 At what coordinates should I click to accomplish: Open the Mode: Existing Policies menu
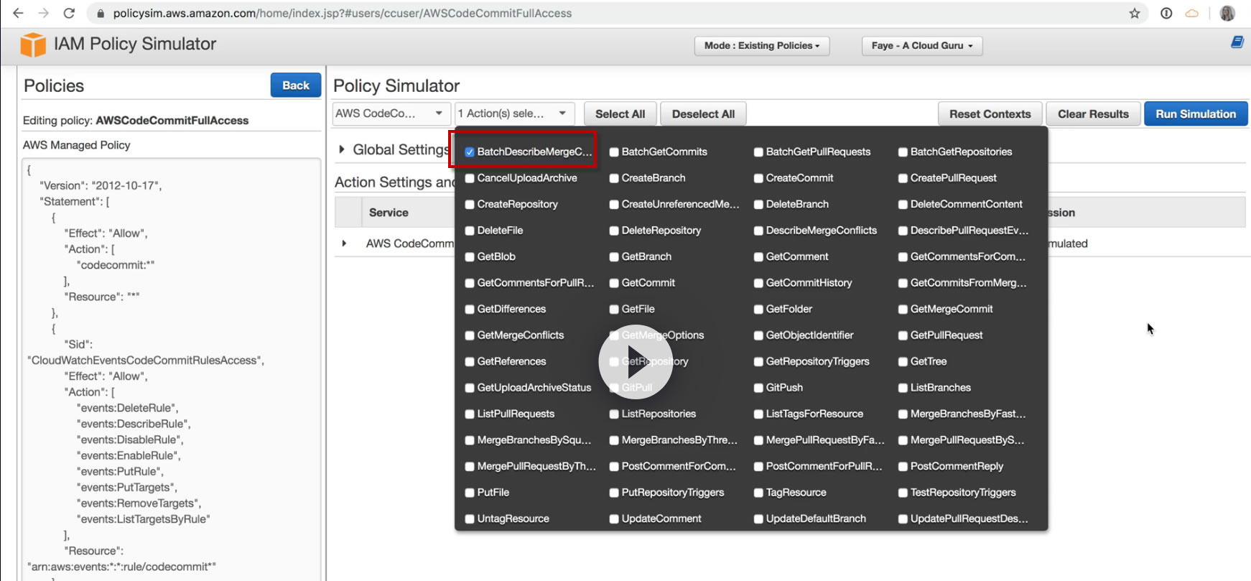(x=762, y=46)
